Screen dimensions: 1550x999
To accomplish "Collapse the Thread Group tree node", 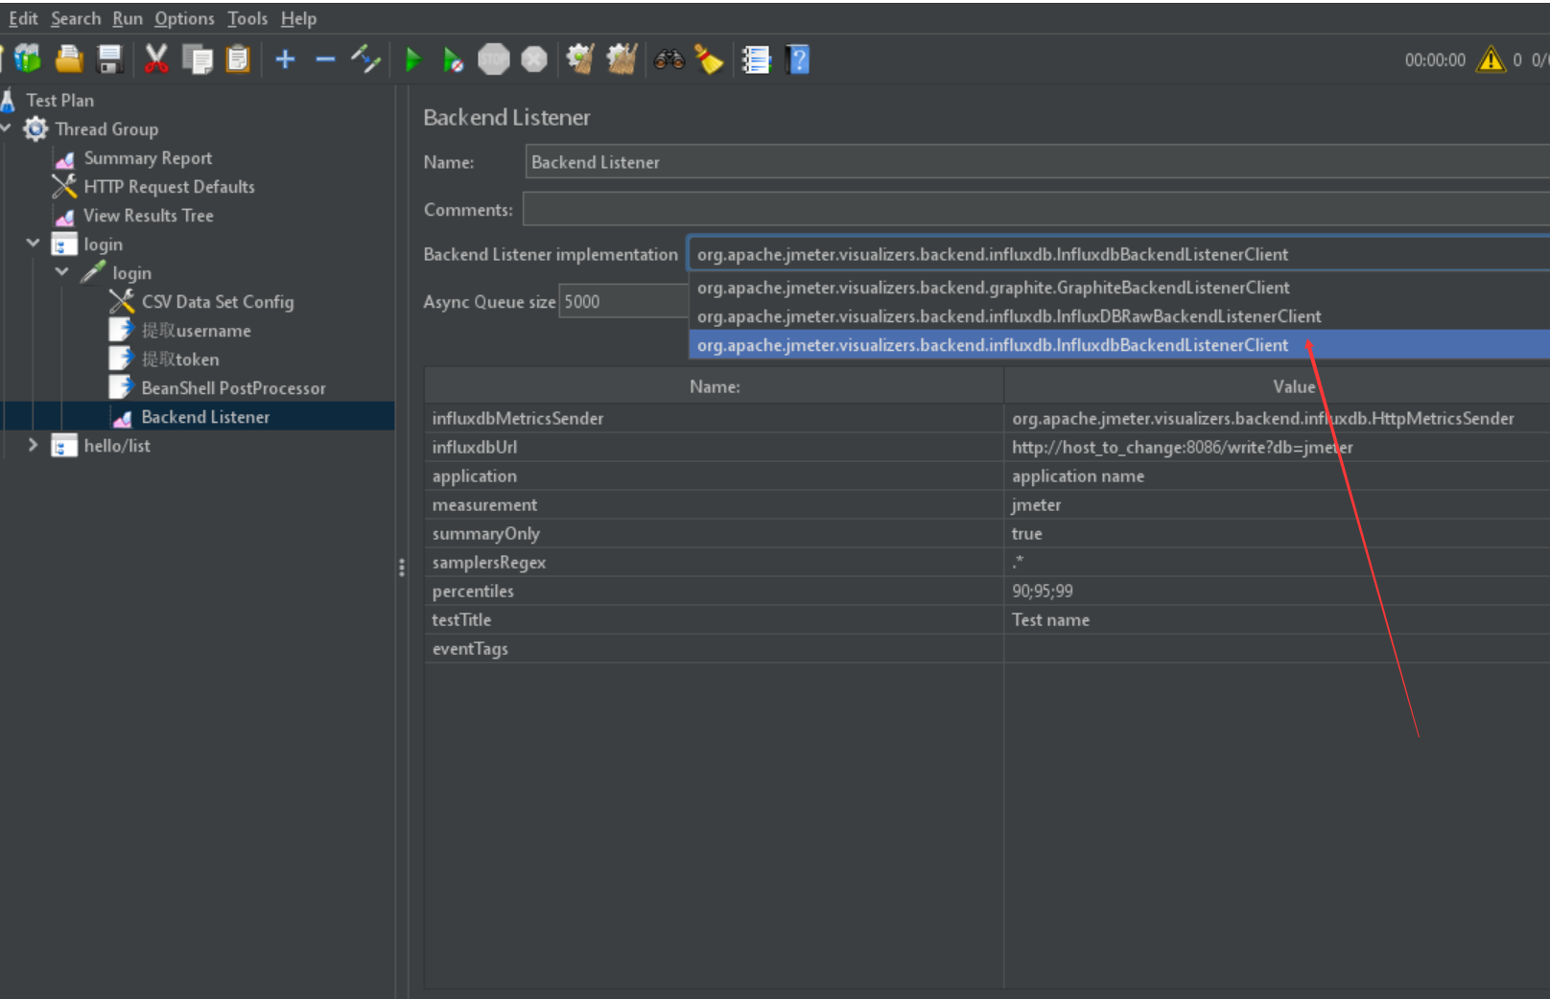I will [x=6, y=128].
